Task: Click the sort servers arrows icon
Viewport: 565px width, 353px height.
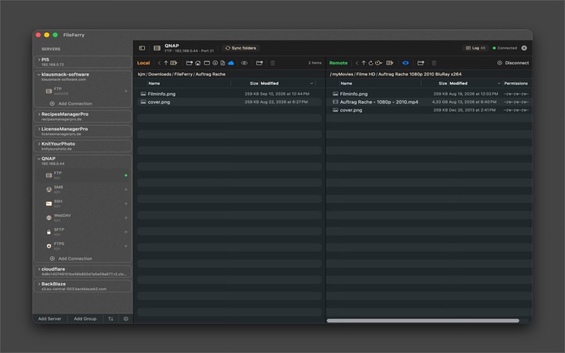Action: 111,319
